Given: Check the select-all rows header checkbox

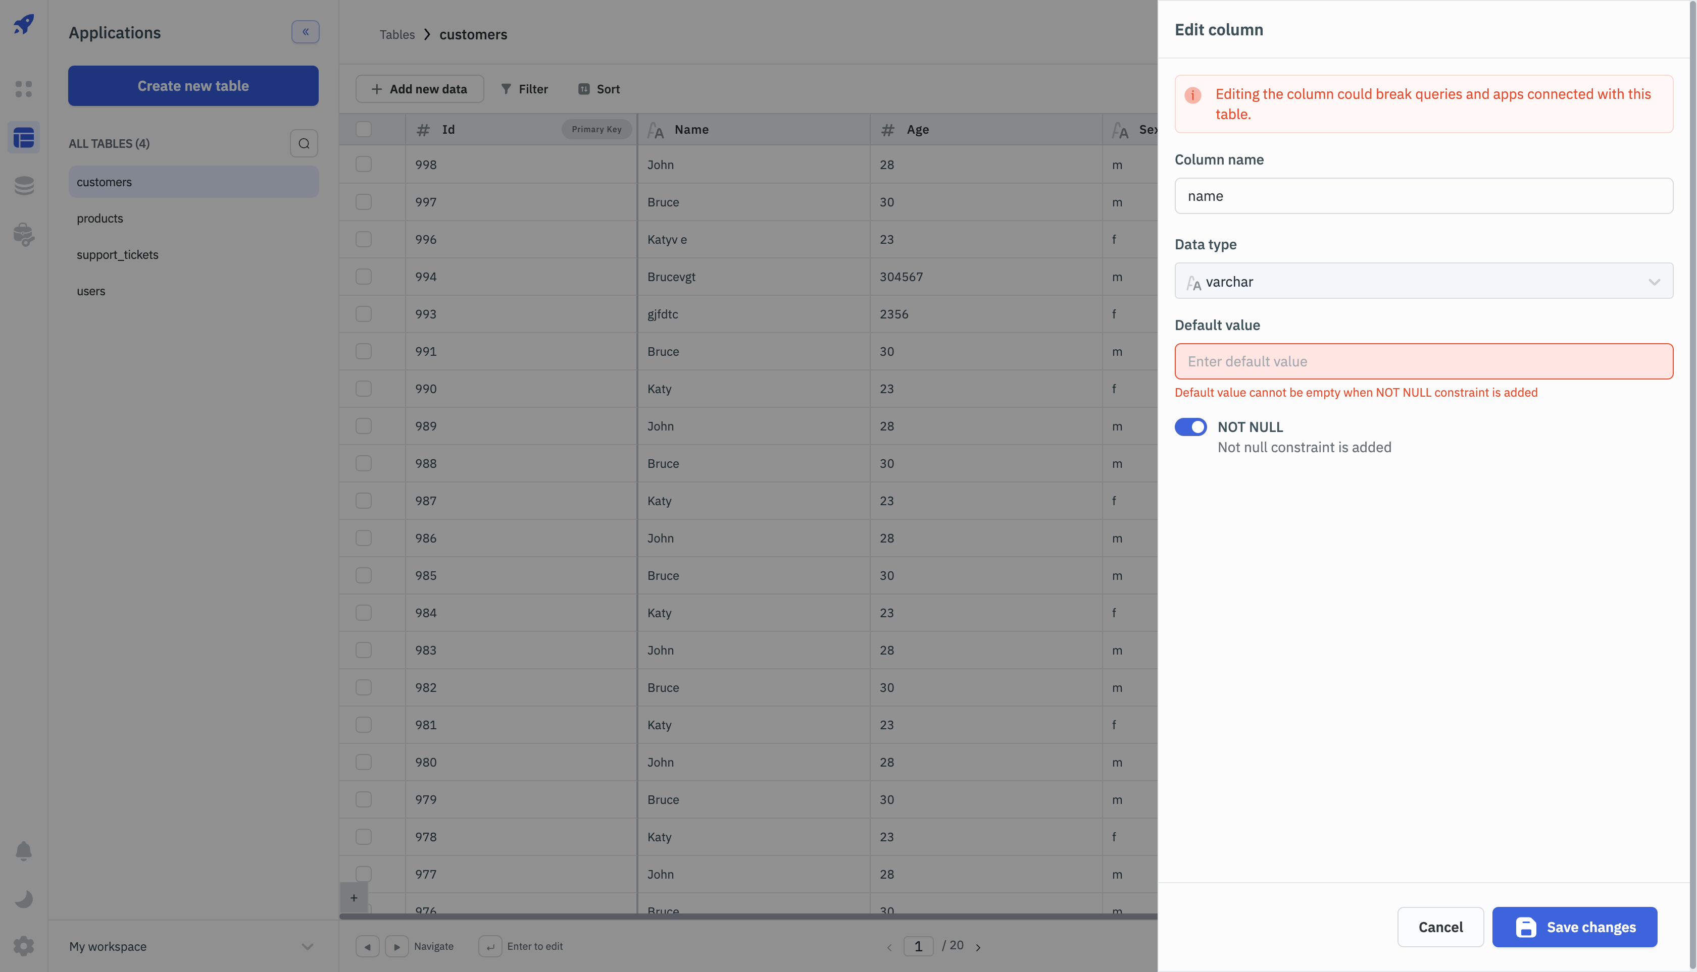Looking at the screenshot, I should click(x=364, y=130).
